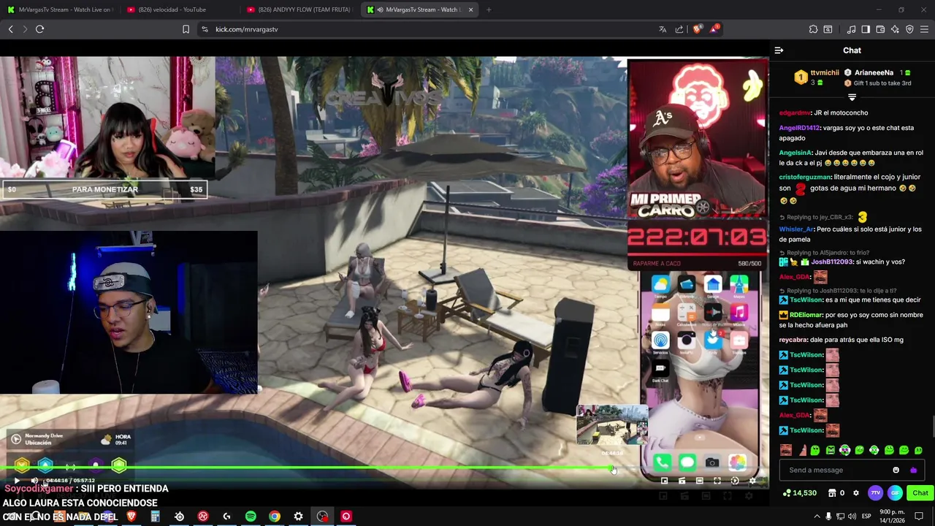Viewport: 935px width, 526px height.
Task: Switch to the velocidad - YouTube tab
Action: [178, 9]
